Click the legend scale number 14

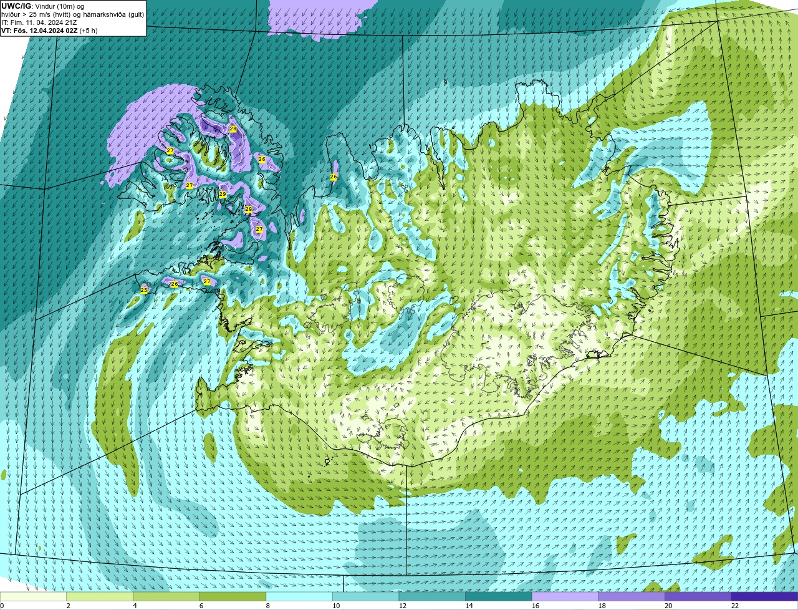469,606
